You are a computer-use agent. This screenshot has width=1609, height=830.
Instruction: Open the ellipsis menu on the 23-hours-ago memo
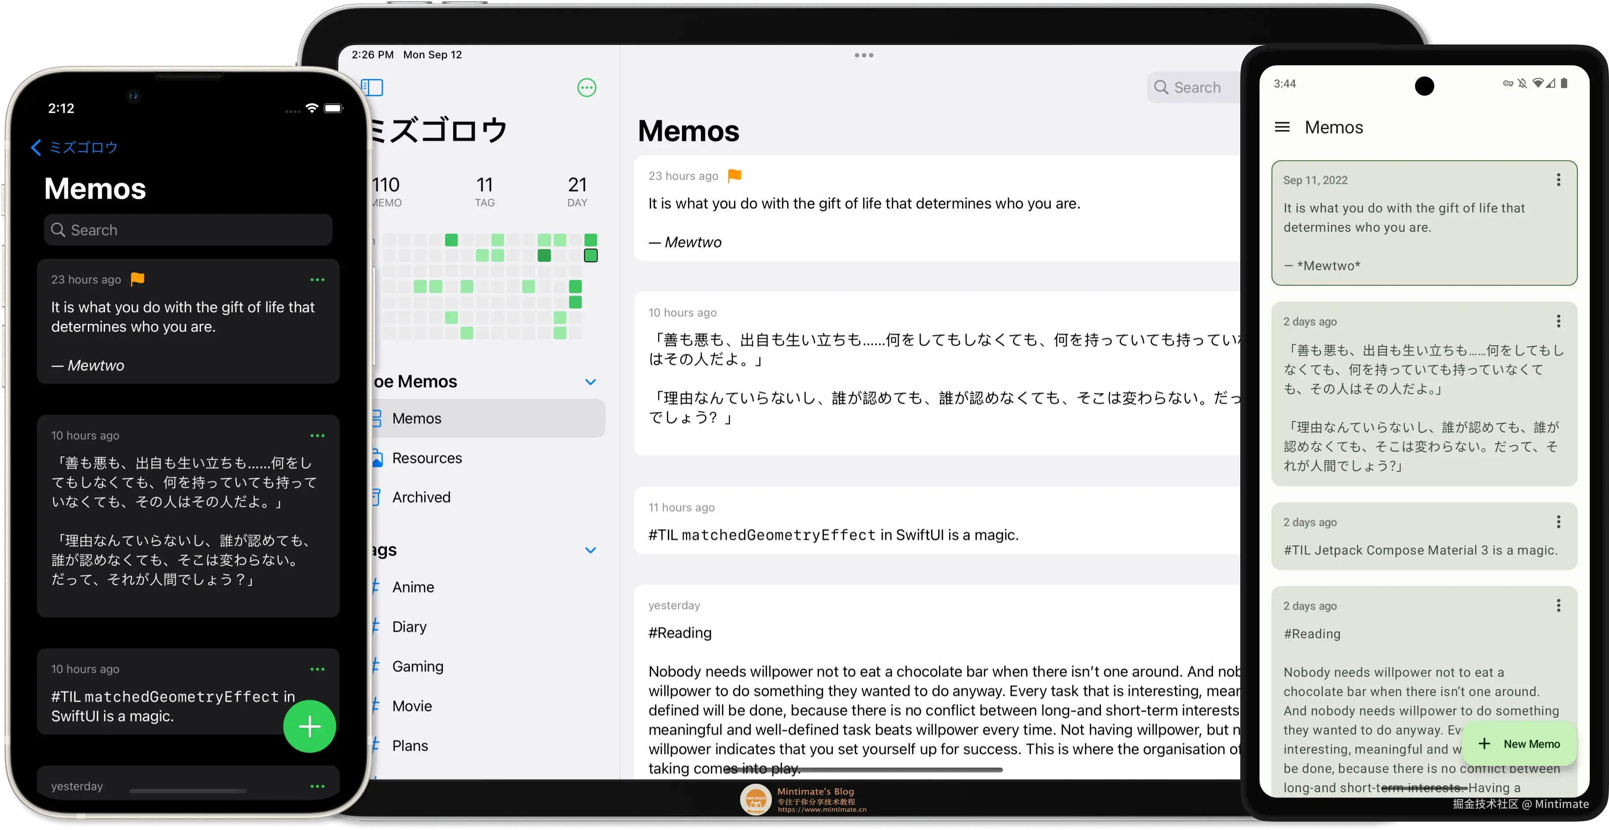click(318, 280)
